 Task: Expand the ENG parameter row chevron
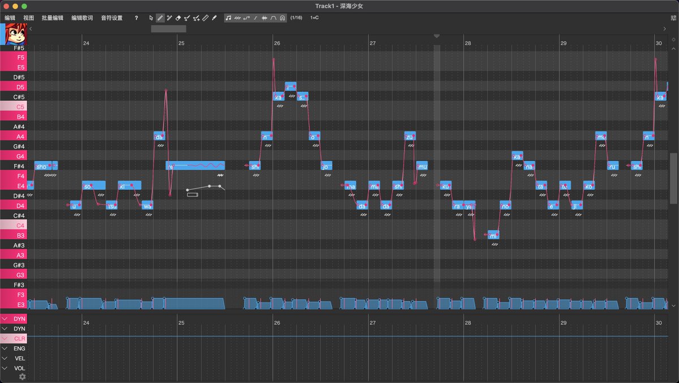[5, 348]
